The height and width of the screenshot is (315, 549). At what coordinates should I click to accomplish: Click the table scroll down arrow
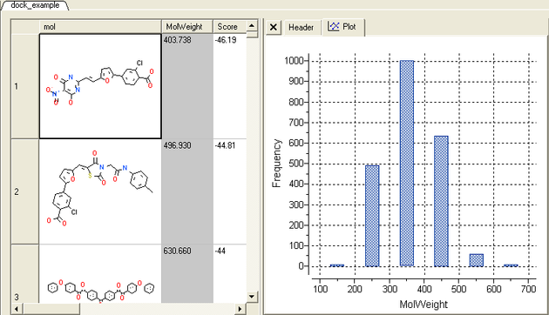click(252, 297)
